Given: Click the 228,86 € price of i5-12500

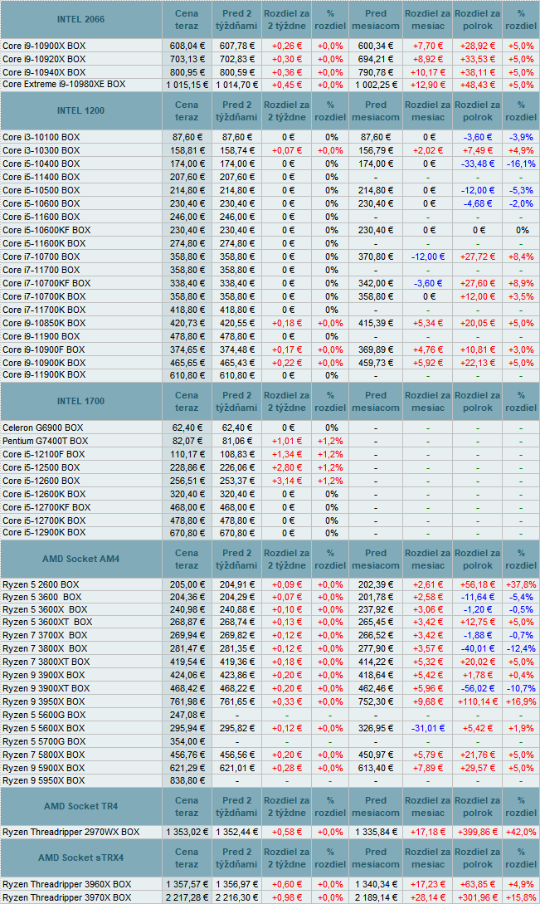Looking at the screenshot, I should click(187, 467).
